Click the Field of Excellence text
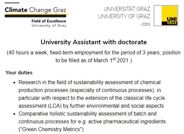 coord(49,21)
